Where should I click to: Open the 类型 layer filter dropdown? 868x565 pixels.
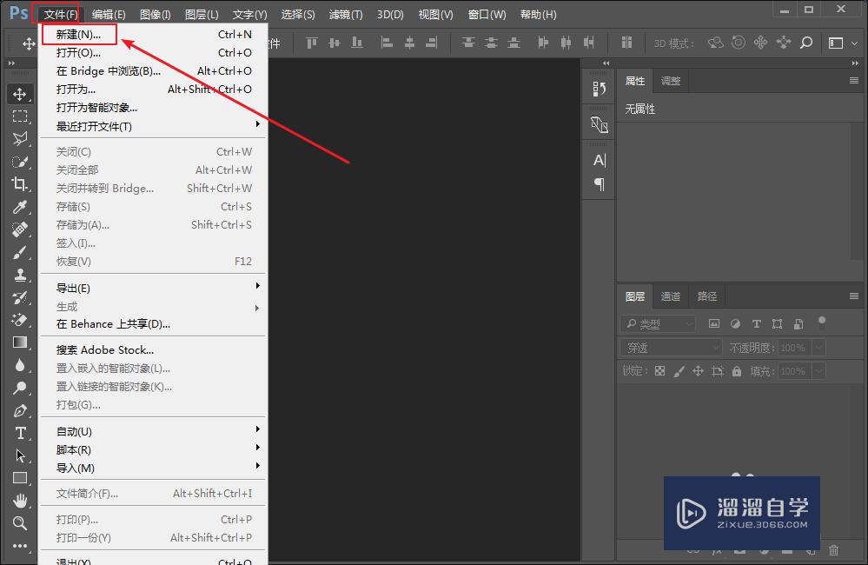(x=659, y=323)
